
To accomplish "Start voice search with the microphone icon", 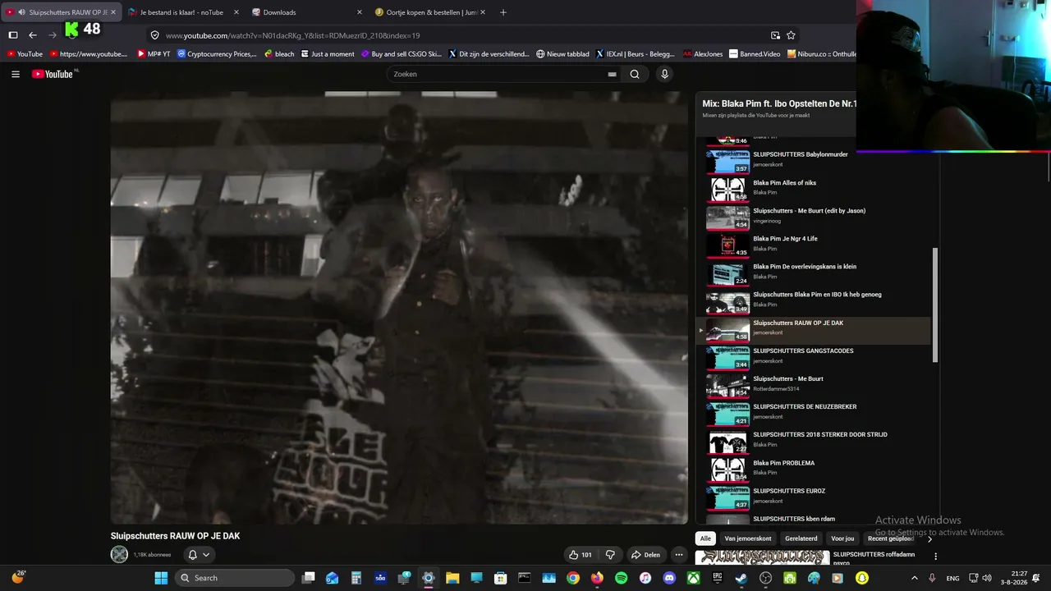I will pyautogui.click(x=664, y=74).
